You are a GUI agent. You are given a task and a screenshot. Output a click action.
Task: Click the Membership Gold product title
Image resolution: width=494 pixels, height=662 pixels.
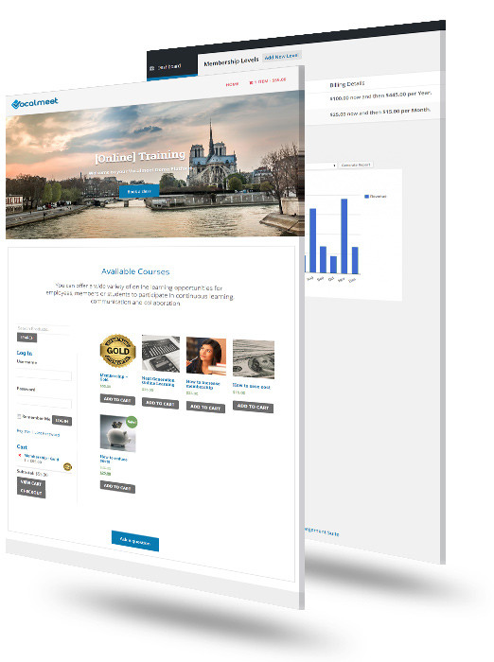pyautogui.click(x=114, y=377)
